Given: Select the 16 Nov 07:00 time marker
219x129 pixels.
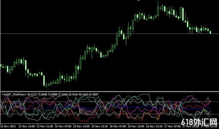Looking at the screenshot, I should (118, 126).
